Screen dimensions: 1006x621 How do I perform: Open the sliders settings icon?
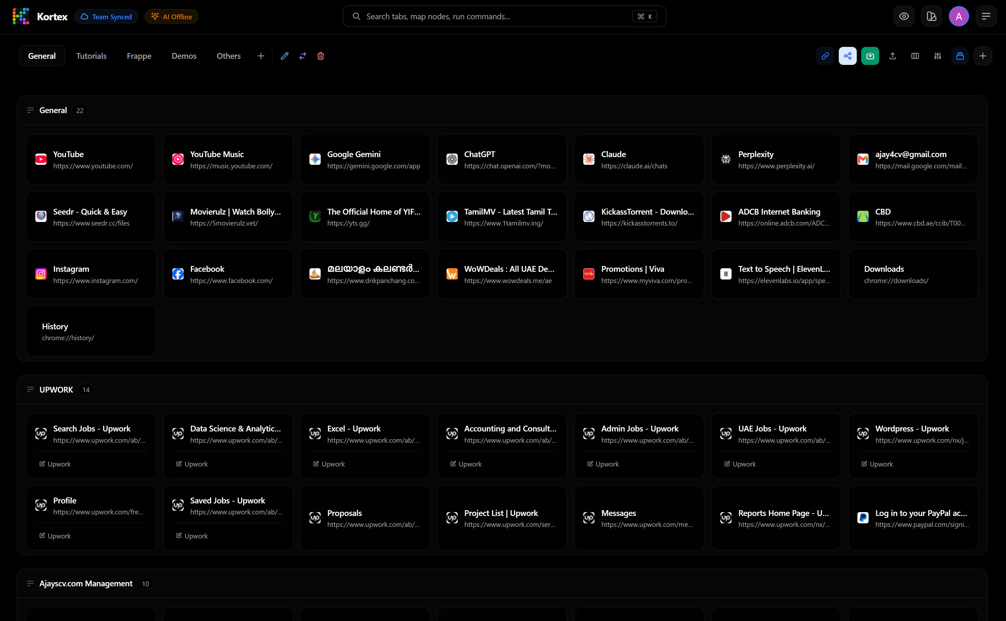[x=938, y=56]
